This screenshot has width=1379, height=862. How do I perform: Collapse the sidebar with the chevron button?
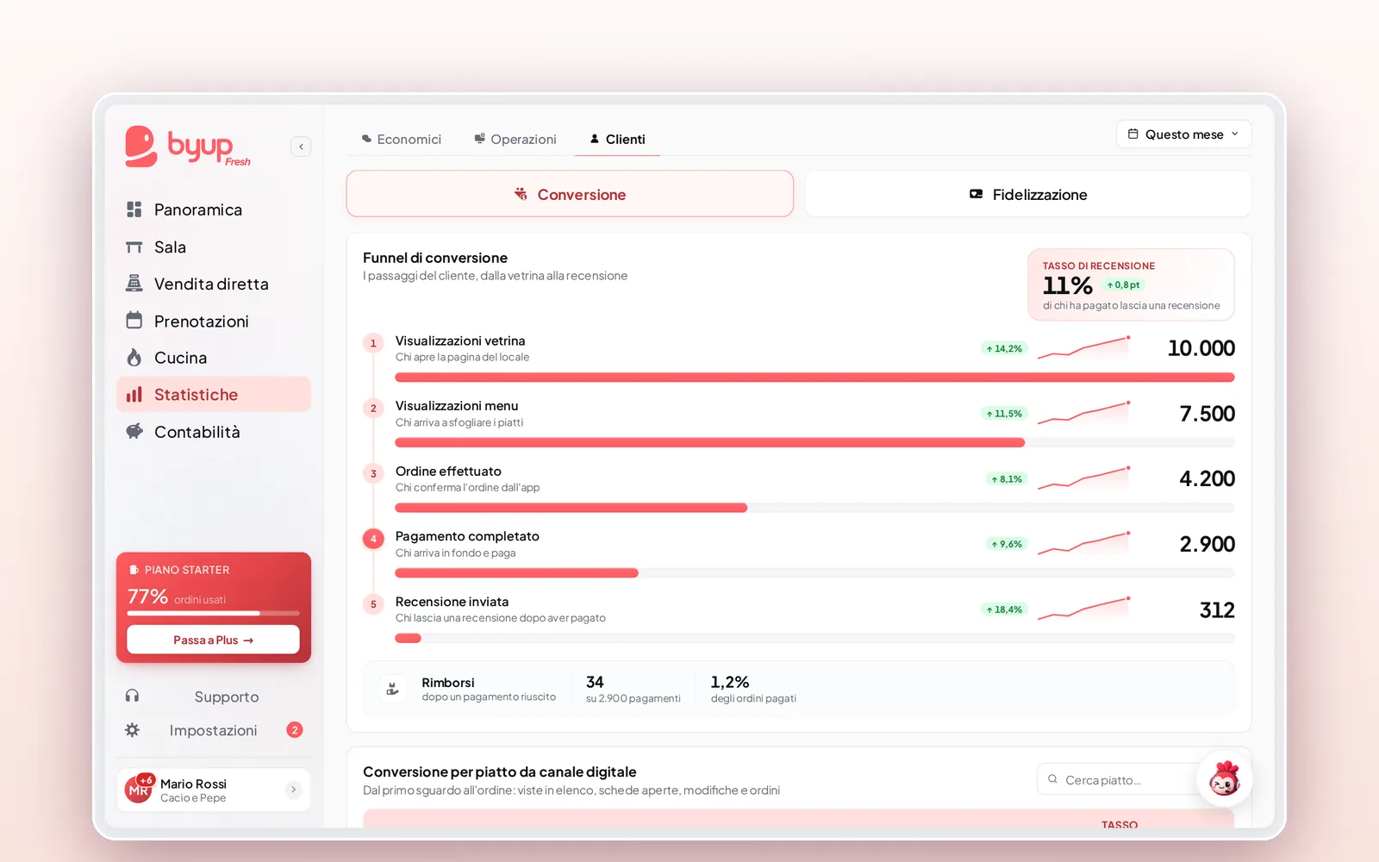(x=301, y=147)
